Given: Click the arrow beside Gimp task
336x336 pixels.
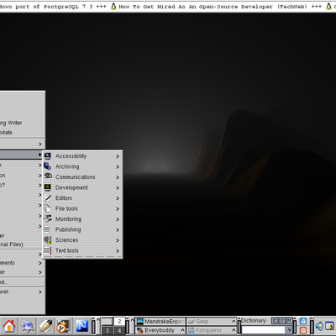Looking at the screenshot, I should [234, 321].
